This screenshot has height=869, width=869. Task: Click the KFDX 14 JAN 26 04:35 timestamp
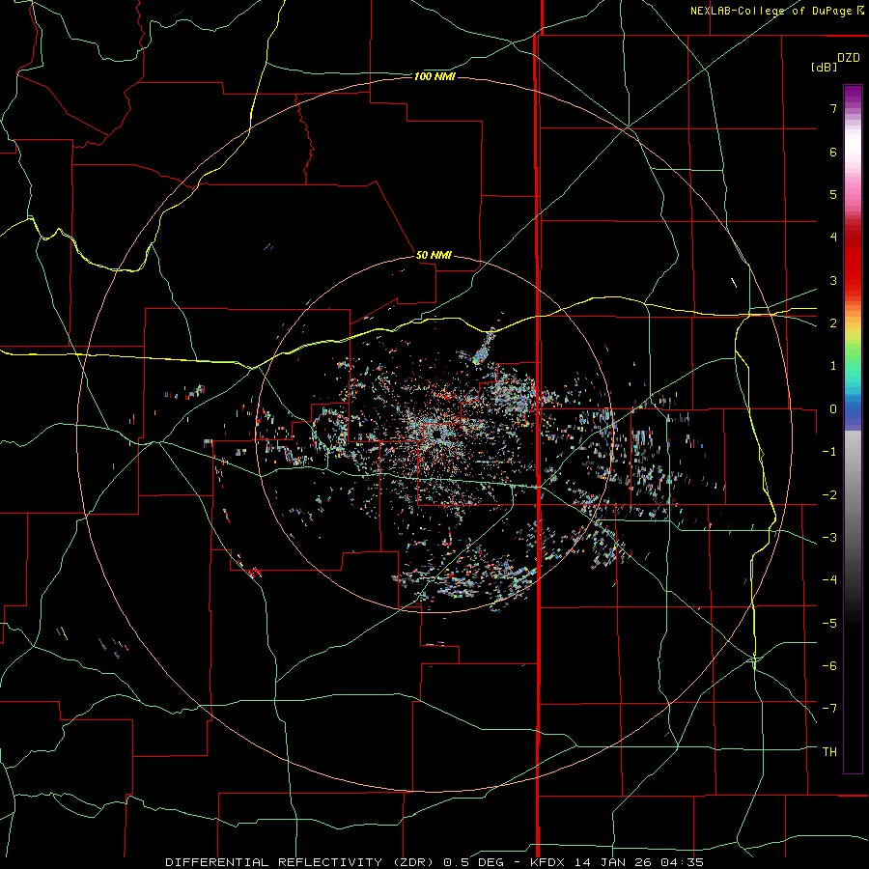[617, 862]
